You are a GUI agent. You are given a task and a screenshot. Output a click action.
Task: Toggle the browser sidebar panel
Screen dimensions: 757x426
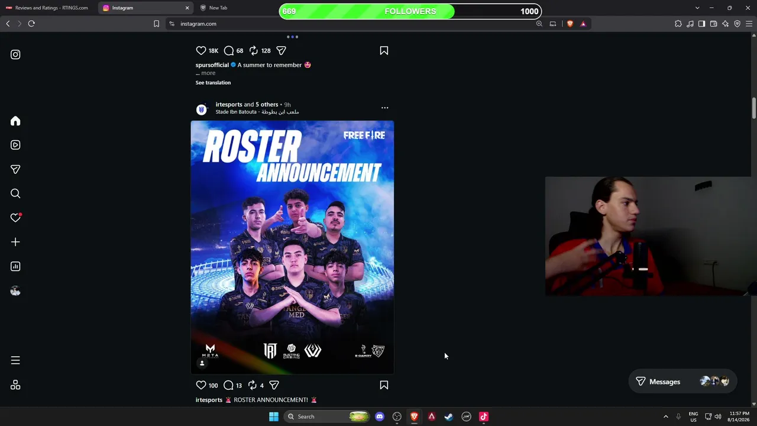pos(702,24)
